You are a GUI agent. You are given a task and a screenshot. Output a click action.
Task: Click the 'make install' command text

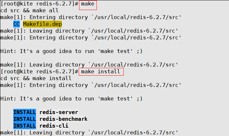[100, 72]
